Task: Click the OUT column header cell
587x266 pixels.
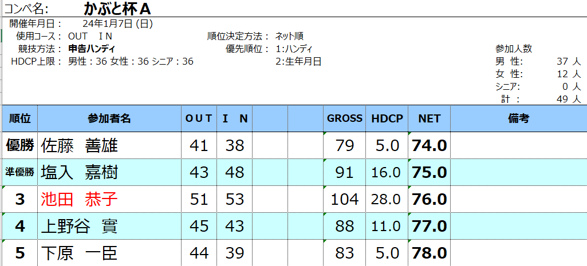Action: [199, 118]
